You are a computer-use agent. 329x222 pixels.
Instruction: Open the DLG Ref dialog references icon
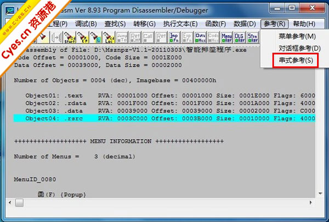240,37
